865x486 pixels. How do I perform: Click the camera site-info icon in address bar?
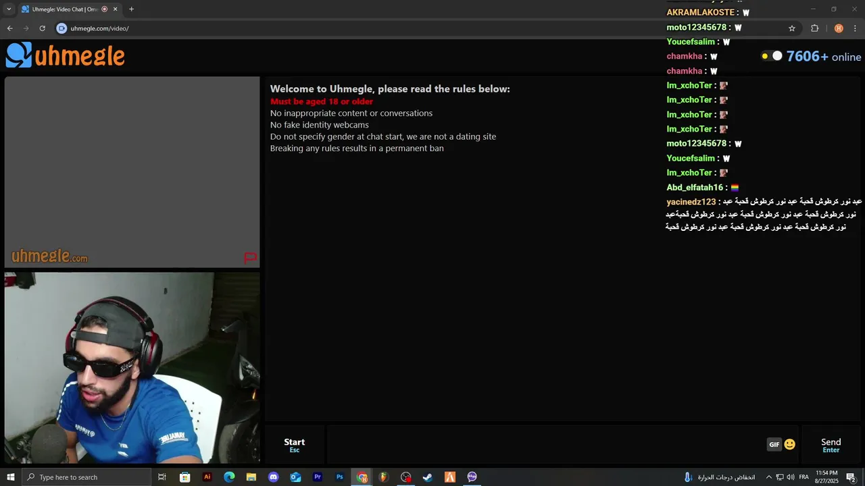click(61, 28)
